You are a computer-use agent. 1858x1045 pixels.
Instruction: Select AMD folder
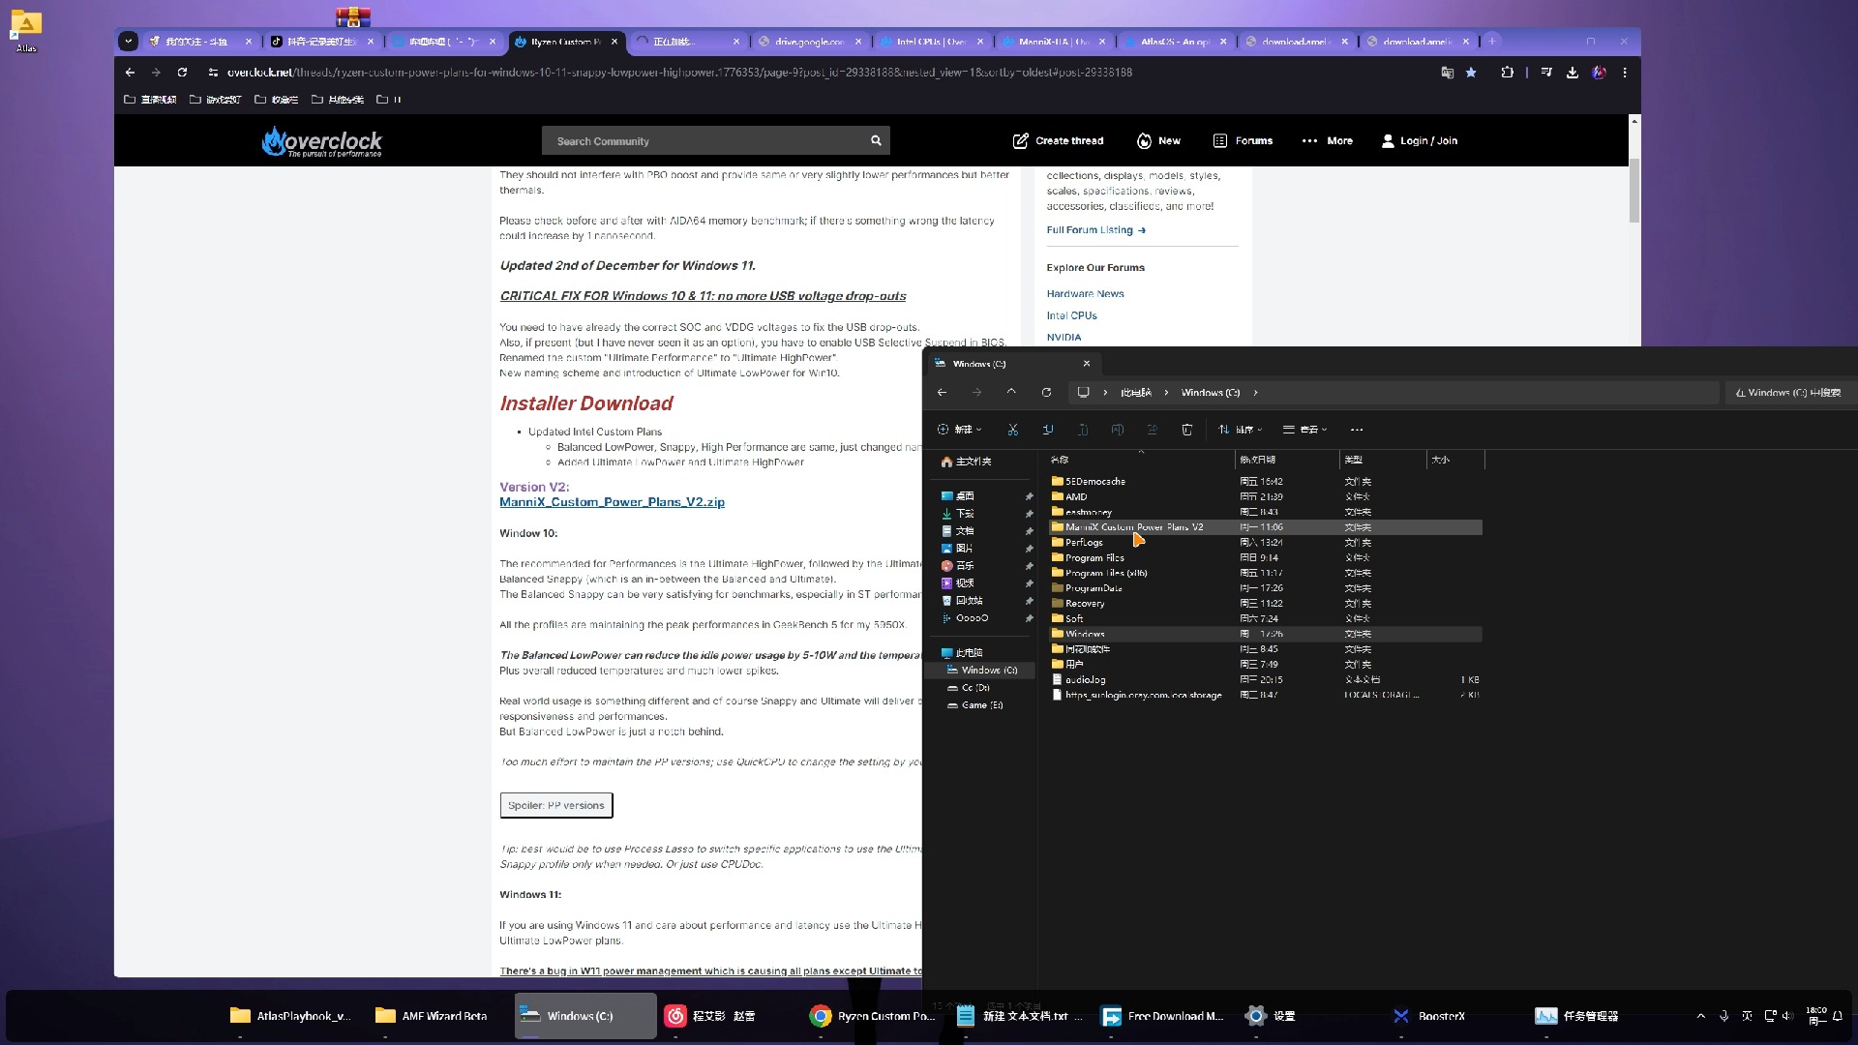tap(1266, 496)
